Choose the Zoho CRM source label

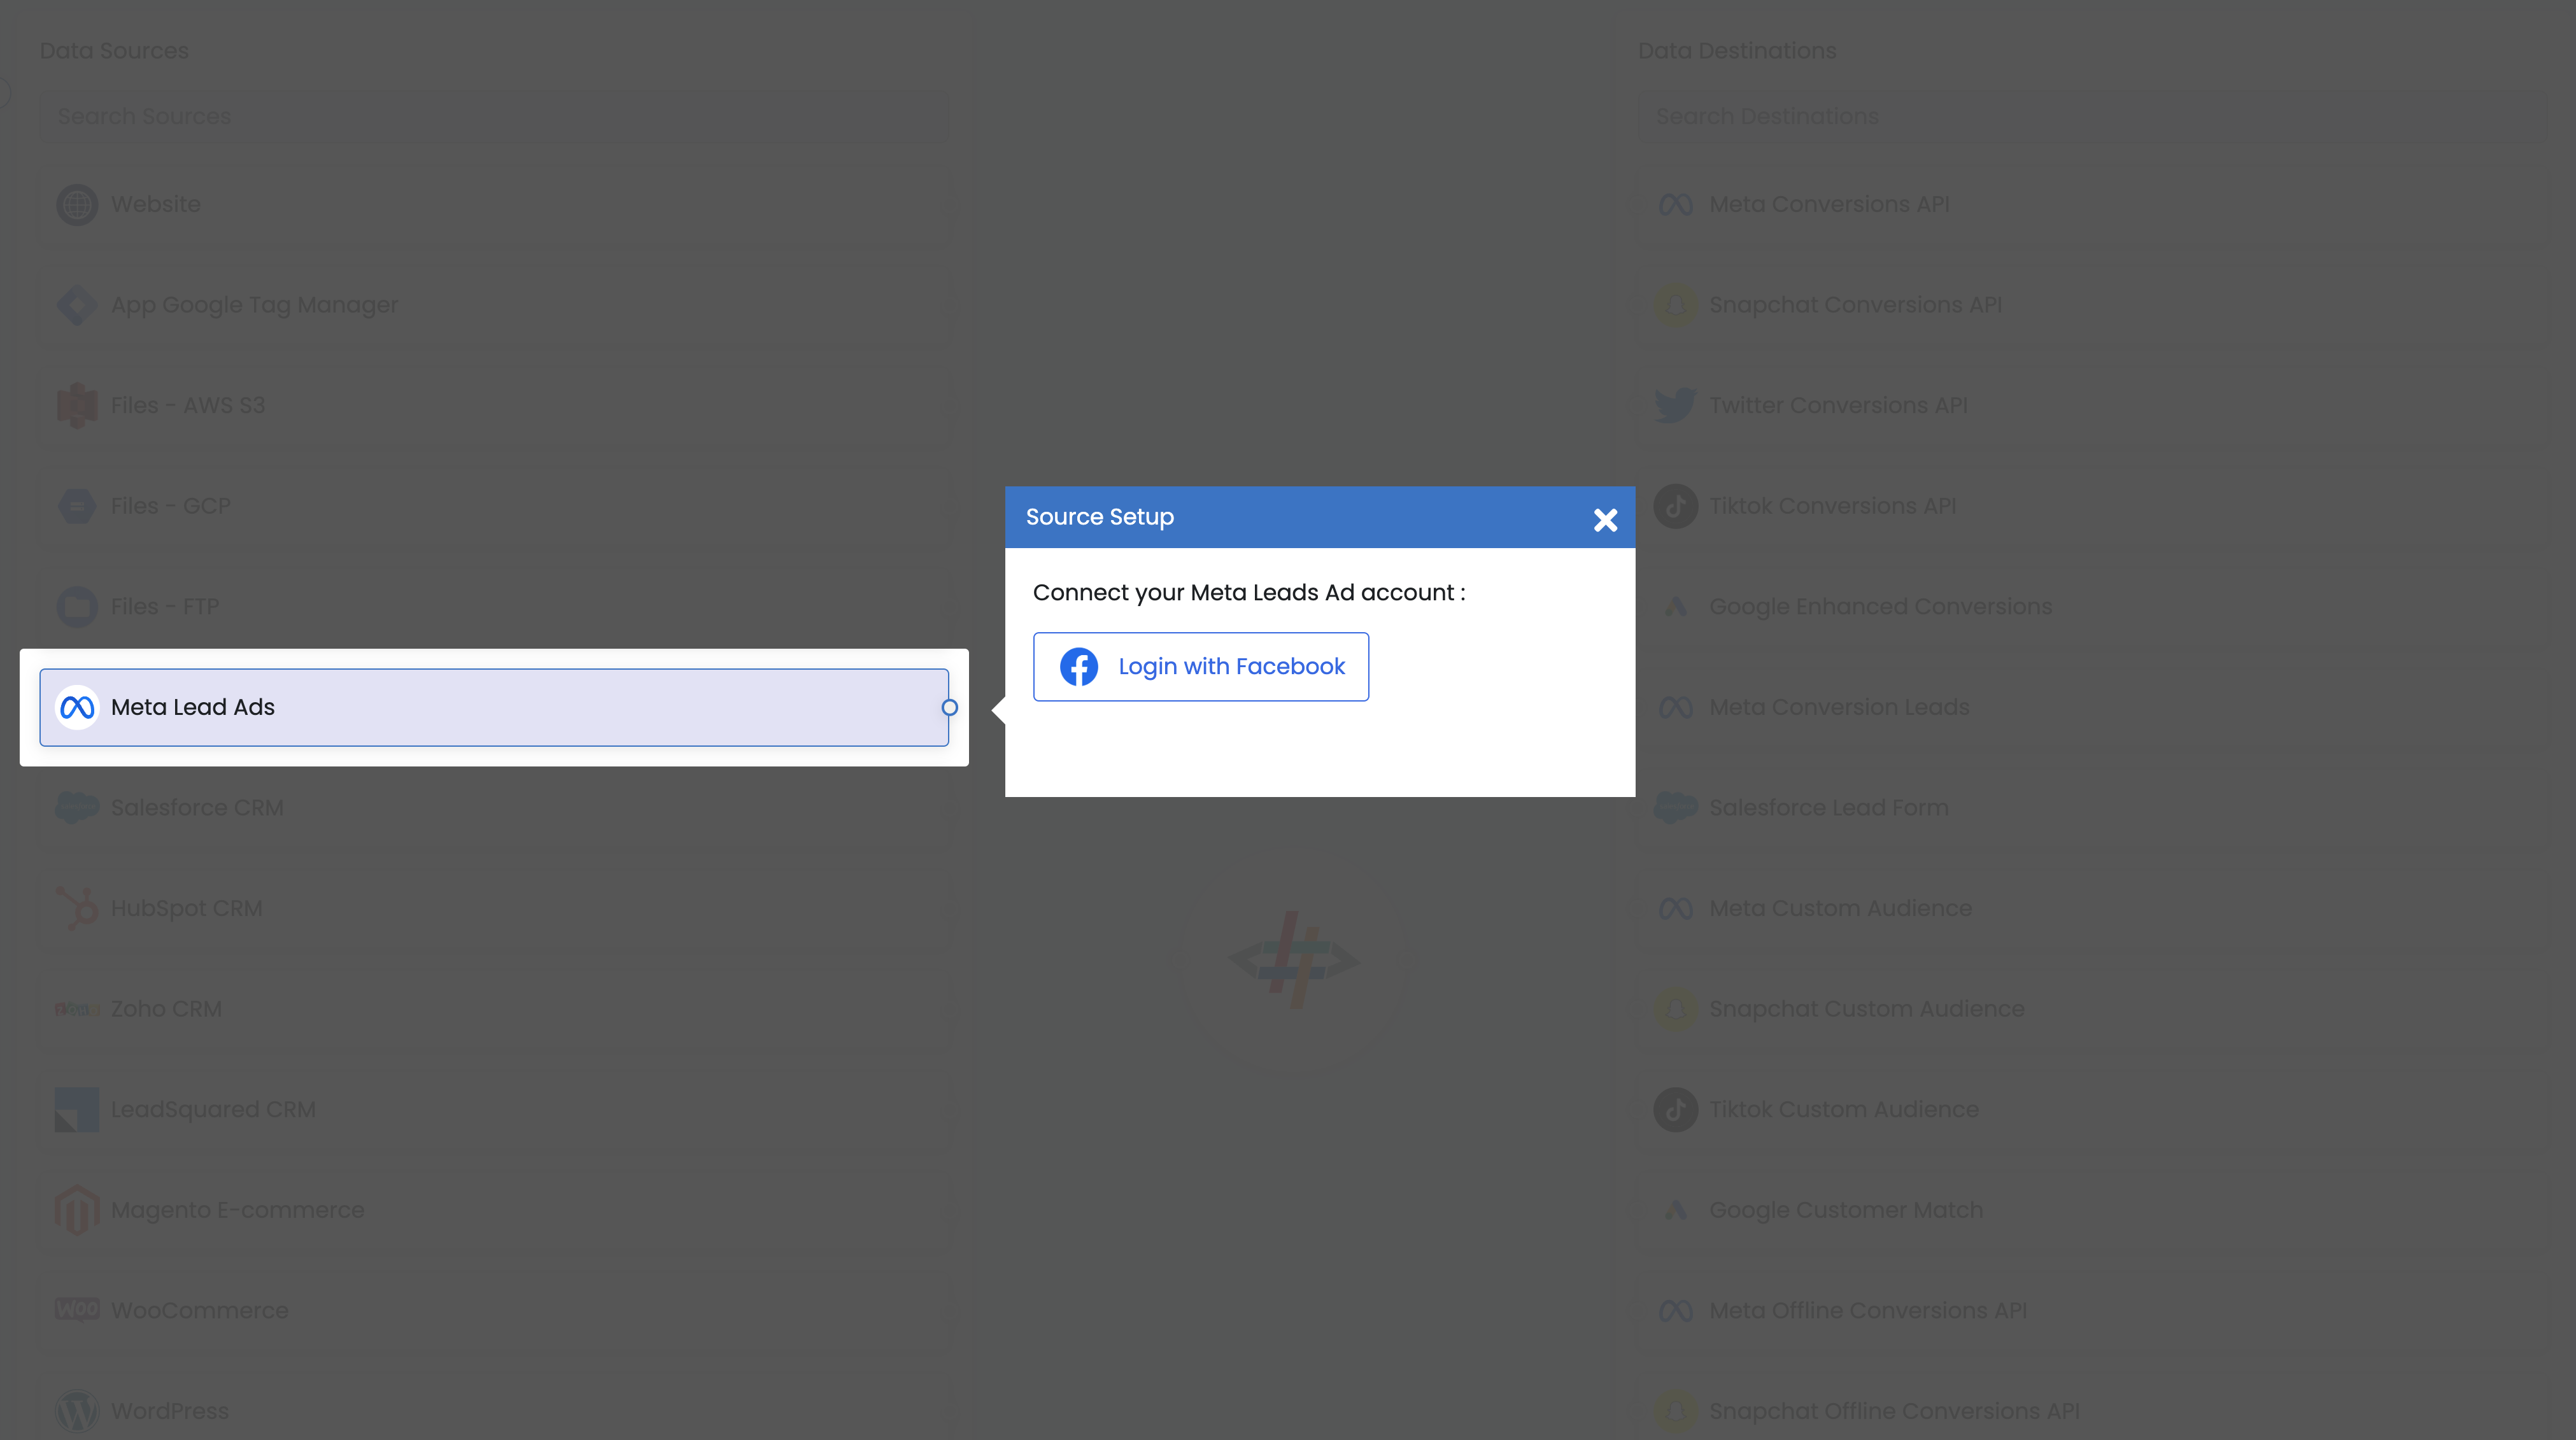[166, 1009]
